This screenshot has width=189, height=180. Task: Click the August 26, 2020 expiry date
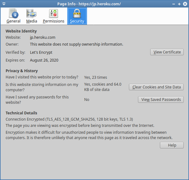[x=44, y=60]
